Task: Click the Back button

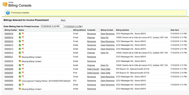Action: [x=63, y=20]
